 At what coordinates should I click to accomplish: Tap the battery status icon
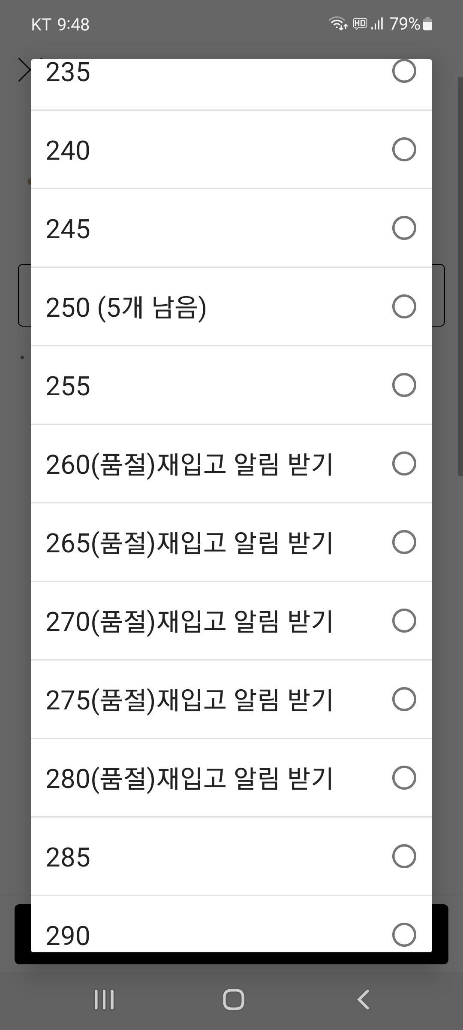(x=427, y=24)
